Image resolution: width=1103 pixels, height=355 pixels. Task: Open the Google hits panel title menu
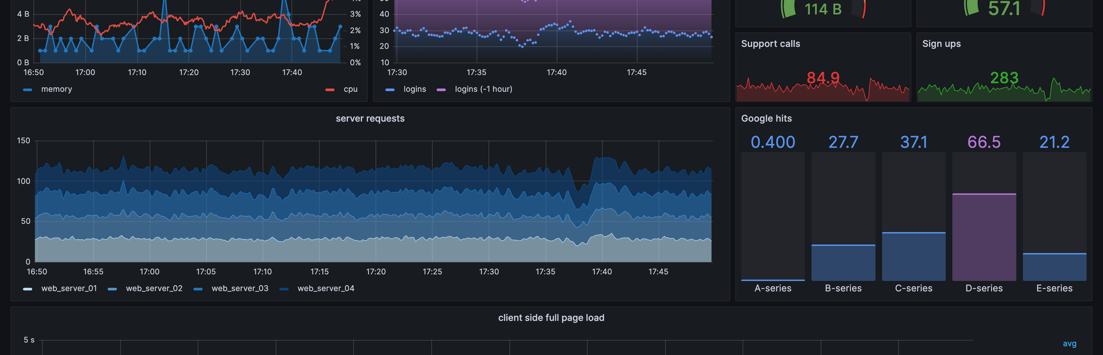(x=767, y=118)
